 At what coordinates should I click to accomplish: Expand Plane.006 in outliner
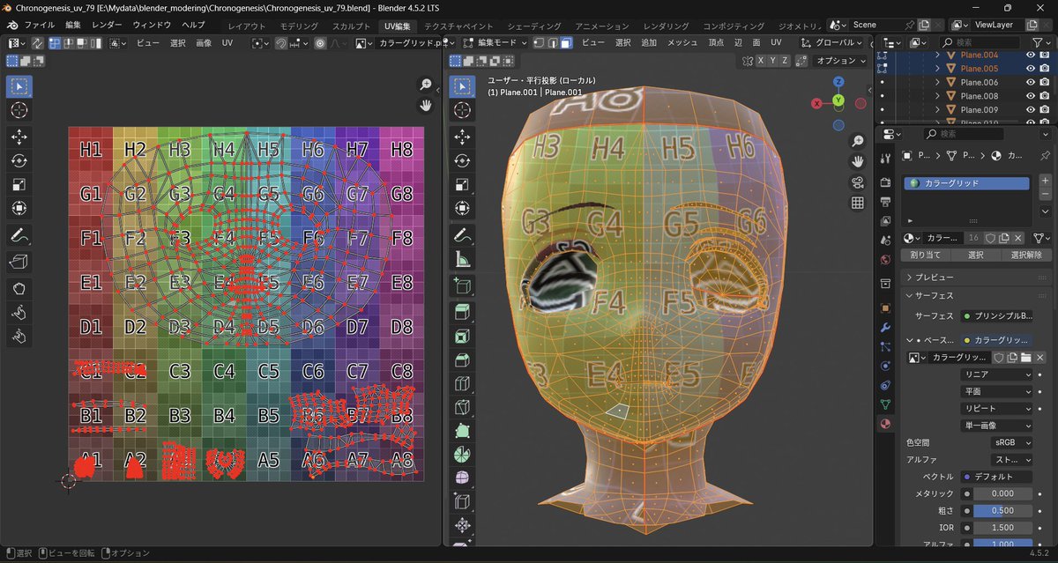(937, 83)
